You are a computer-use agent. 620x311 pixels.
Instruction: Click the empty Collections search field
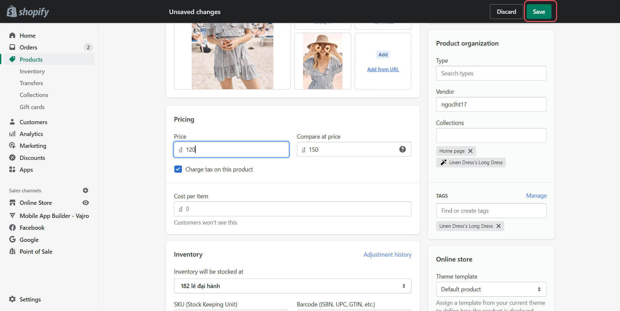pyautogui.click(x=491, y=135)
